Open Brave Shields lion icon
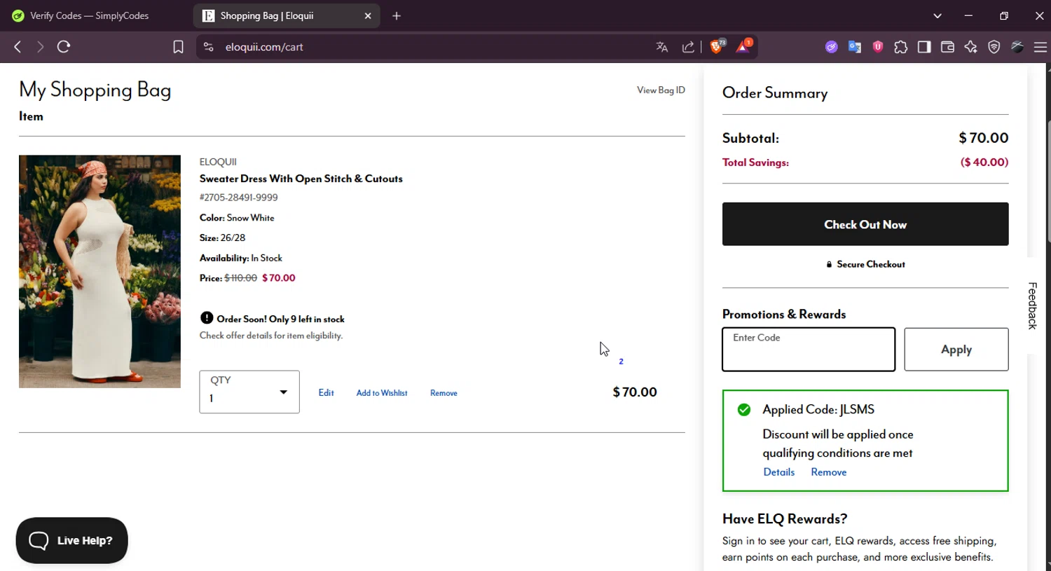Screen dimensions: 1051x571 [x=717, y=46]
